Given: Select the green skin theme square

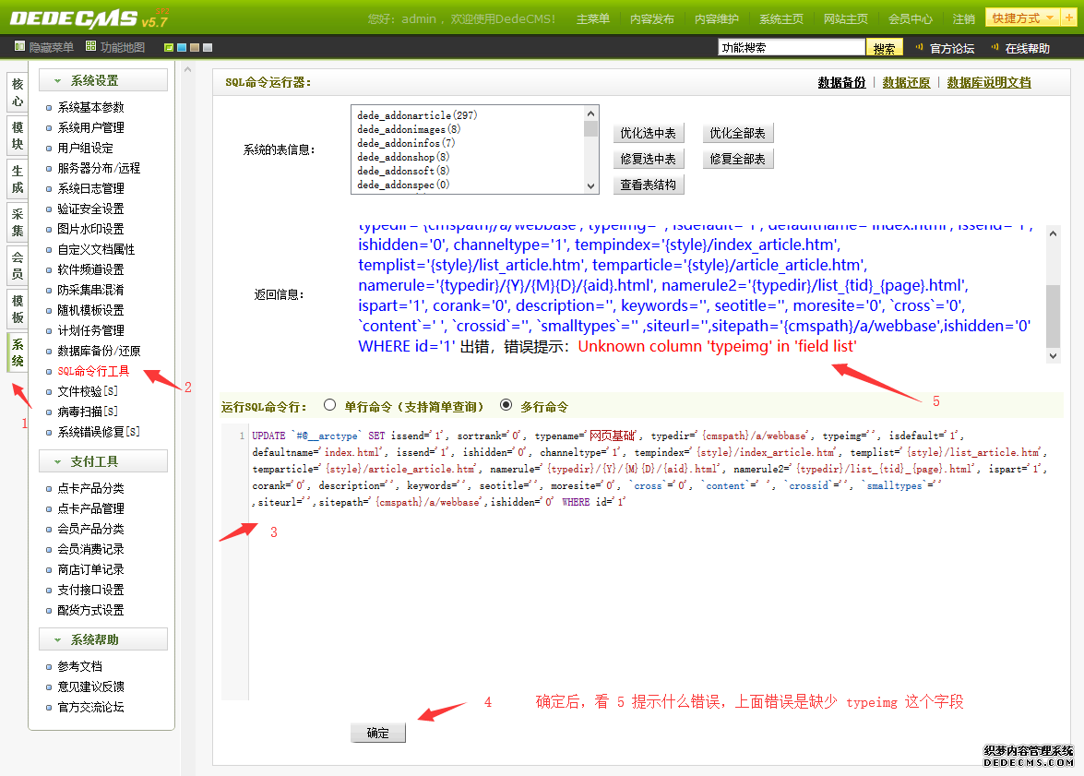Looking at the screenshot, I should click(x=169, y=48).
